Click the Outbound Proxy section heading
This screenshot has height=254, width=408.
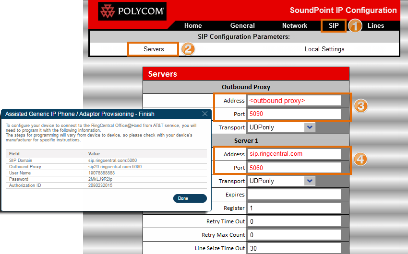[246, 87]
